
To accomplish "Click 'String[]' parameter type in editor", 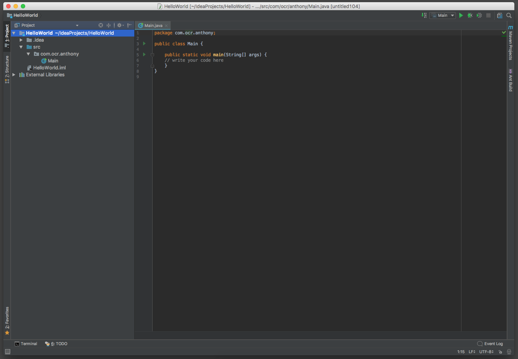I will (x=236, y=55).
